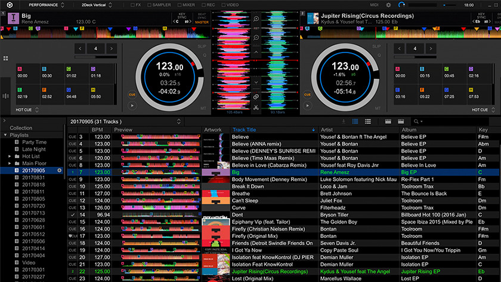Viewport: 501px width, 282px height.
Task: Open the PERFORMANCE mode dropdown
Action: [44, 5]
